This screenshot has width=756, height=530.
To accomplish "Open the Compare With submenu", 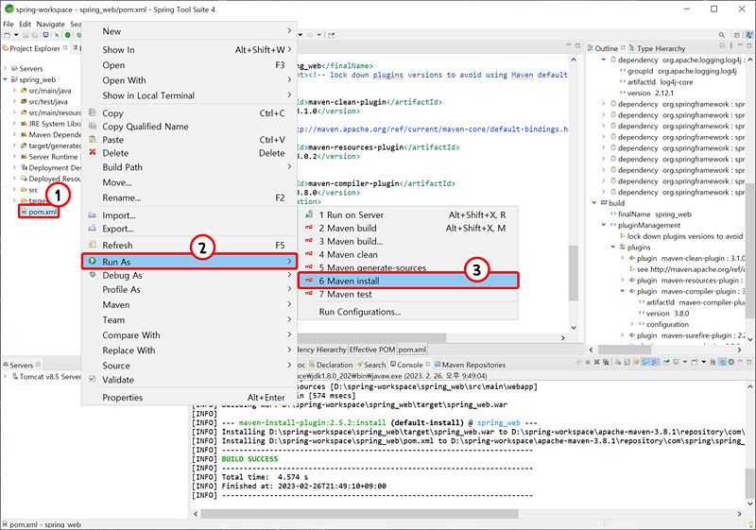I will [188, 334].
